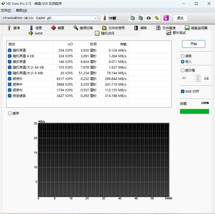The width and height of the screenshot is (215, 214).
Task: Maximize the HD Tune Pro window
Action: click(x=196, y=4)
